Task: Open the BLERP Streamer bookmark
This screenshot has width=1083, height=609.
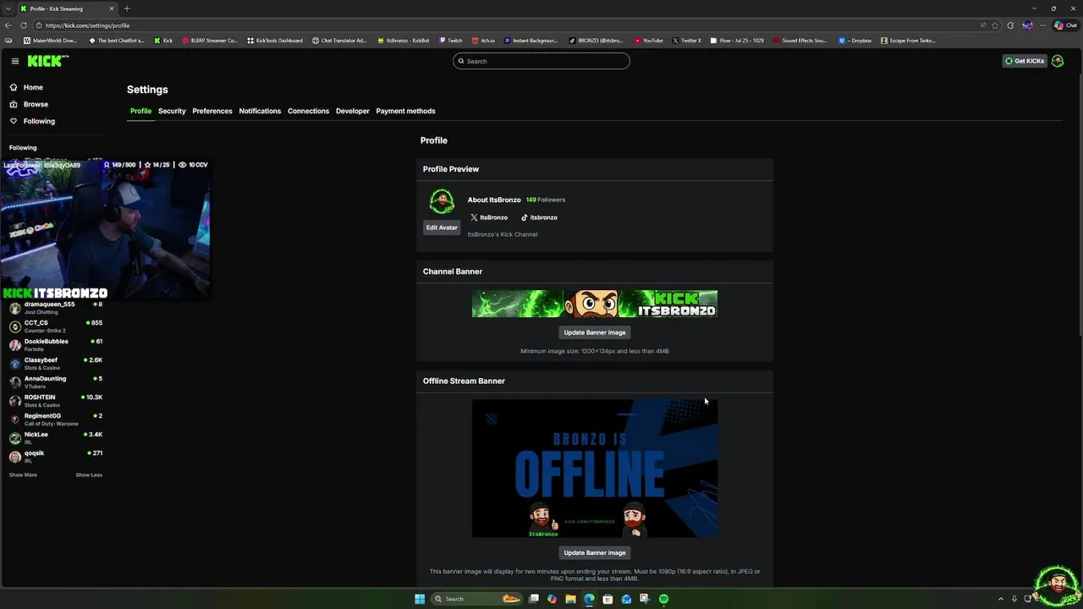Action: pyautogui.click(x=211, y=41)
